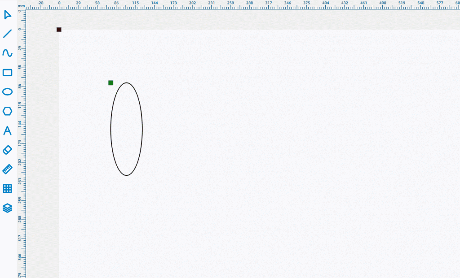
Task: Click the dark square at the canvas origin
Action: [59, 30]
